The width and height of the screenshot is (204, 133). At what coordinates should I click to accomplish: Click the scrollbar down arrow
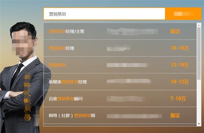pyautogui.click(x=199, y=124)
